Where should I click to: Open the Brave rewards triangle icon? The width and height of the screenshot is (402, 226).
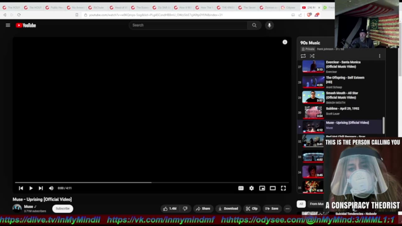point(317,15)
